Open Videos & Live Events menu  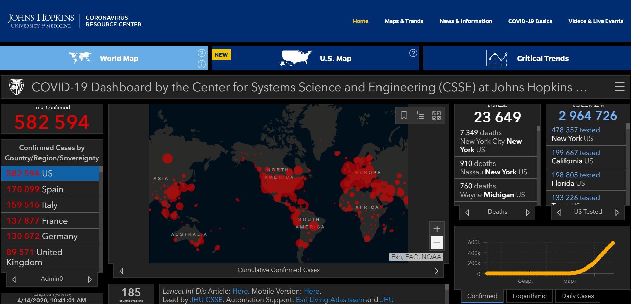click(x=596, y=21)
